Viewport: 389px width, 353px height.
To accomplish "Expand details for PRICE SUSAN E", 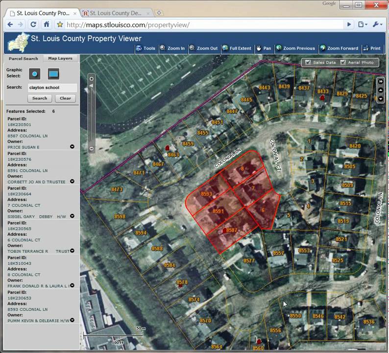I will (72, 147).
